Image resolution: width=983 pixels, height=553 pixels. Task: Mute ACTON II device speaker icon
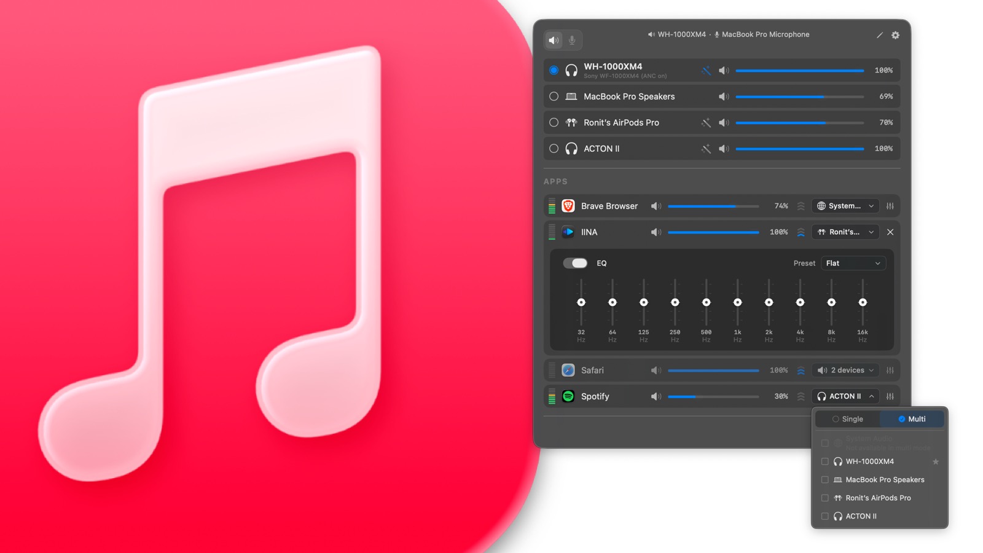[x=724, y=149]
